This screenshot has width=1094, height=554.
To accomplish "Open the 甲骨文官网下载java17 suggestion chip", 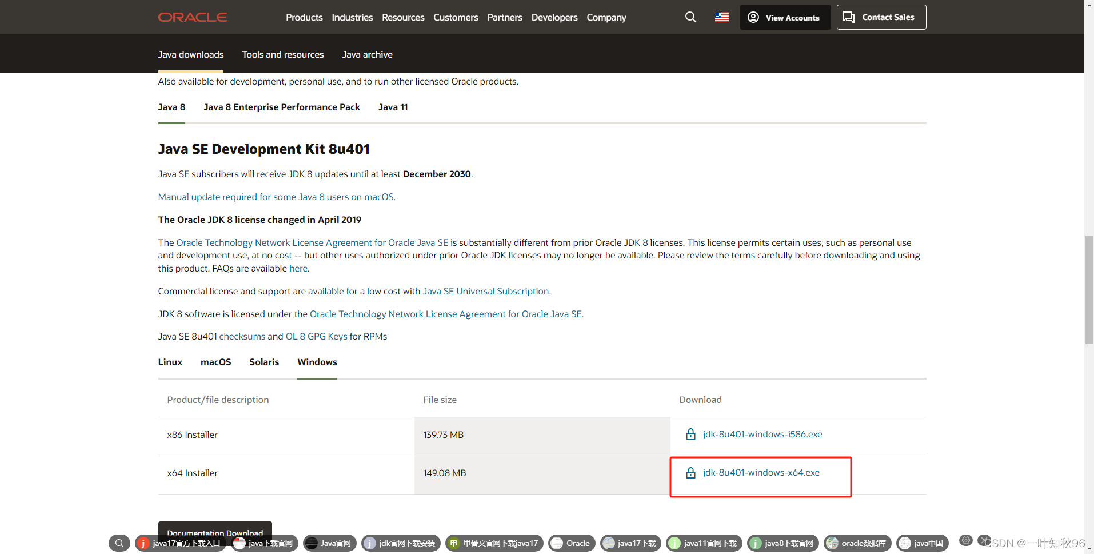I will 494,543.
